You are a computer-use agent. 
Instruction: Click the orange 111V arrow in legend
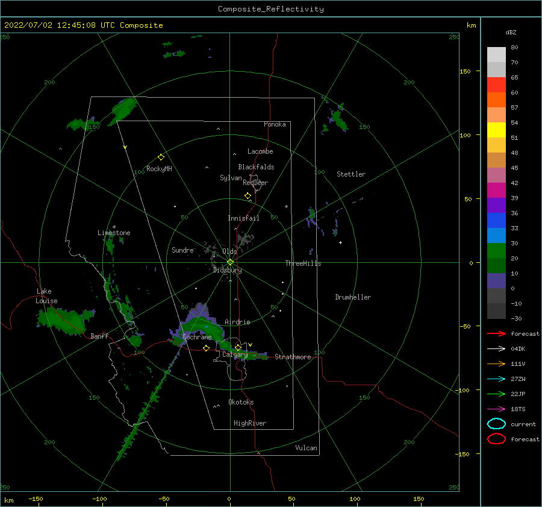[x=496, y=364]
